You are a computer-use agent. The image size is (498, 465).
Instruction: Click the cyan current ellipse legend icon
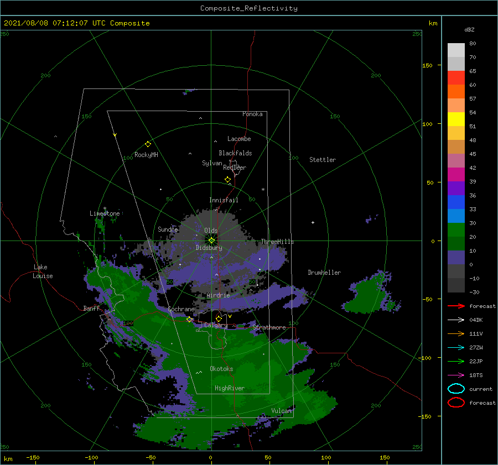pyautogui.click(x=456, y=389)
